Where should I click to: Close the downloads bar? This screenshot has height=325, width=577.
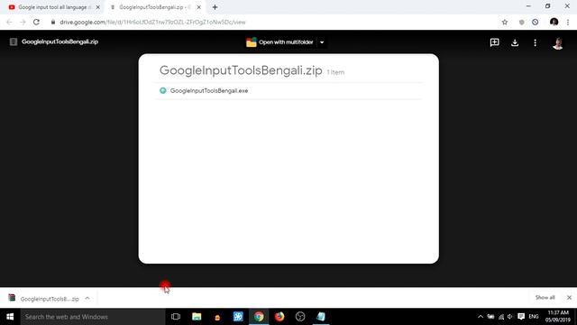coord(569,297)
